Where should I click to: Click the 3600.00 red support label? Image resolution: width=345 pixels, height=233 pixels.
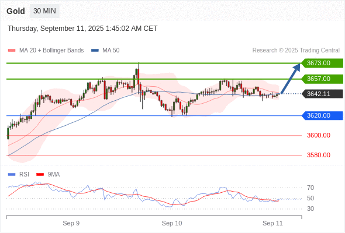point(319,135)
